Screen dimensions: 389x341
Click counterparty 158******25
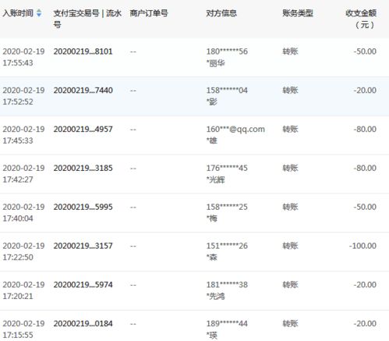pyautogui.click(x=227, y=207)
